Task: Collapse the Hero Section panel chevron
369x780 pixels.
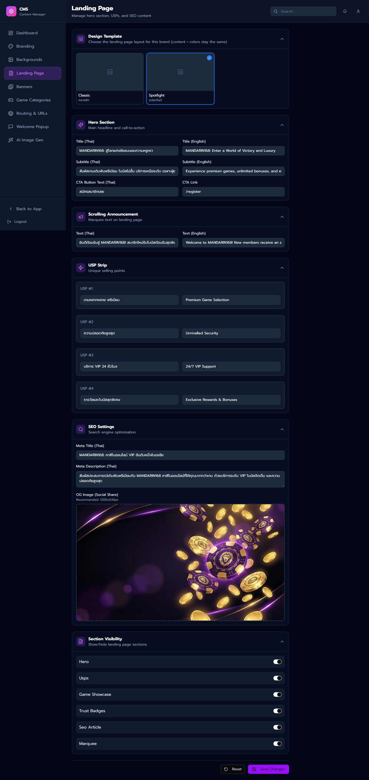Action: coord(282,125)
